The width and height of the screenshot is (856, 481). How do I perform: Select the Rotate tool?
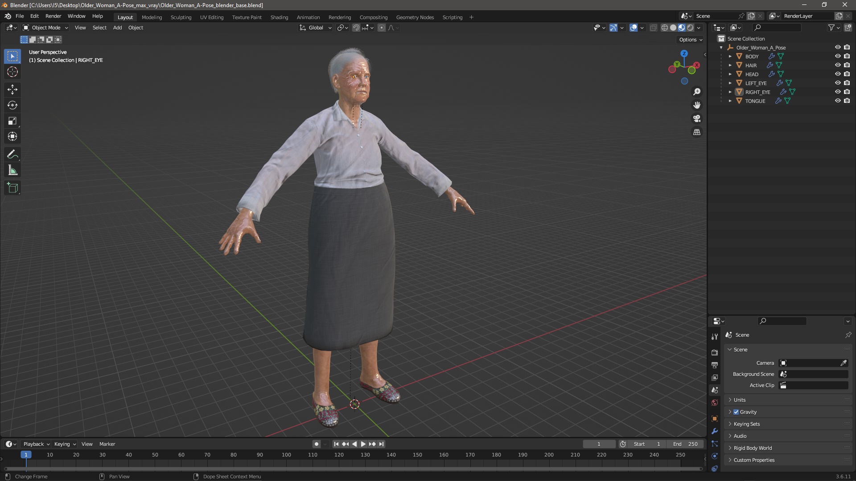[12, 105]
